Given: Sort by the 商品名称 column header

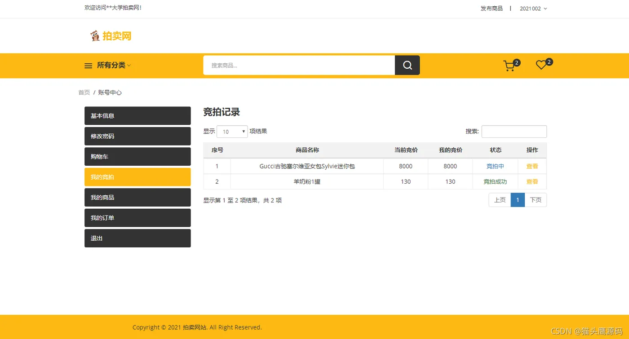Looking at the screenshot, I should click(x=307, y=150).
